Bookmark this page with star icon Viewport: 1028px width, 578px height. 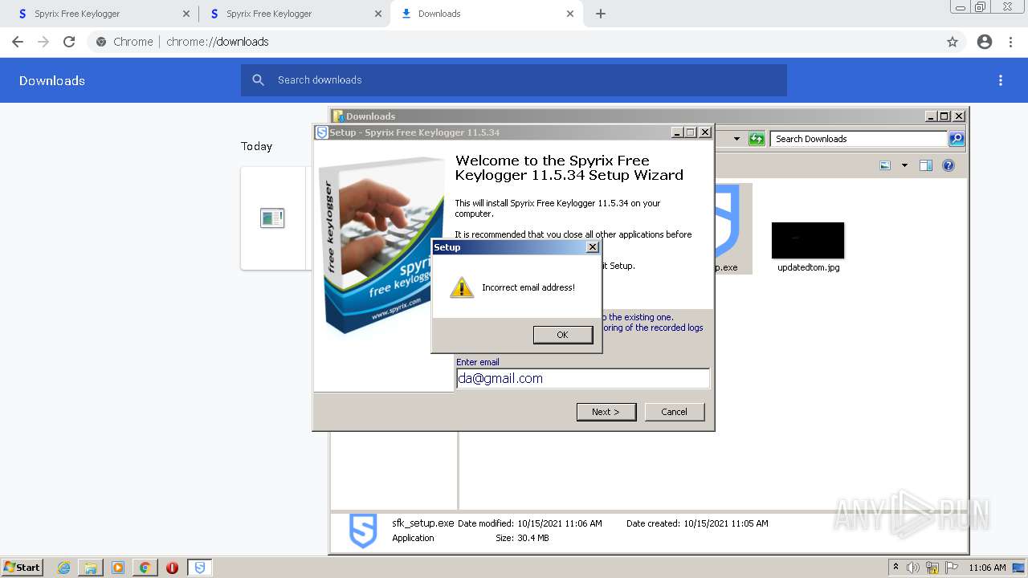tap(953, 42)
